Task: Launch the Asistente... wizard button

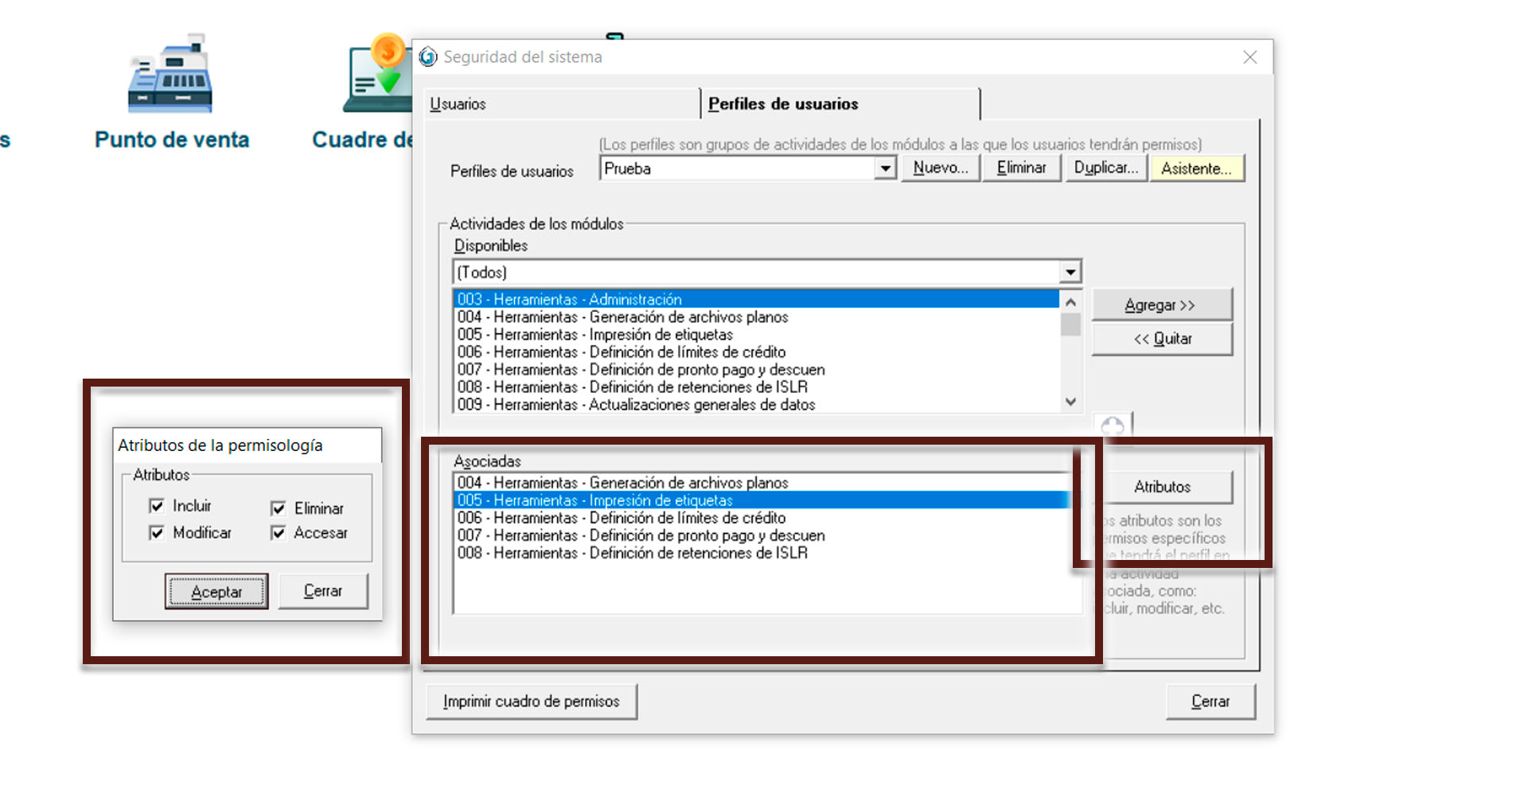Action: click(1195, 169)
